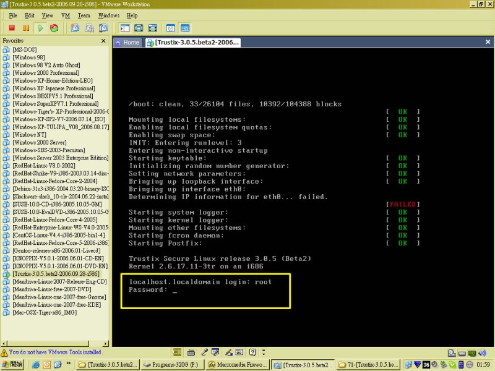Image resolution: width=495 pixels, height=371 pixels.
Task: Click the language bar help icon
Action: pyautogui.click(x=252, y=352)
